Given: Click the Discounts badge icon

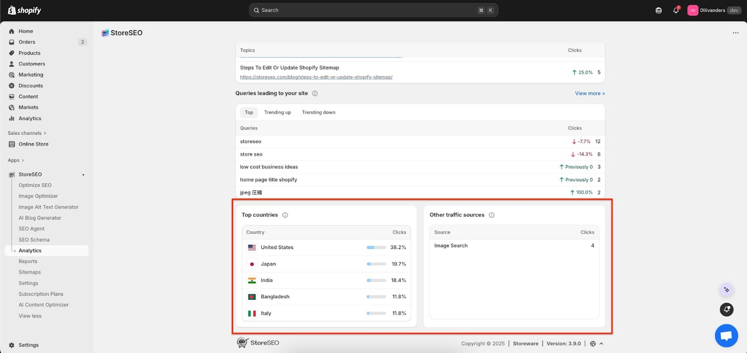Looking at the screenshot, I should point(12,86).
